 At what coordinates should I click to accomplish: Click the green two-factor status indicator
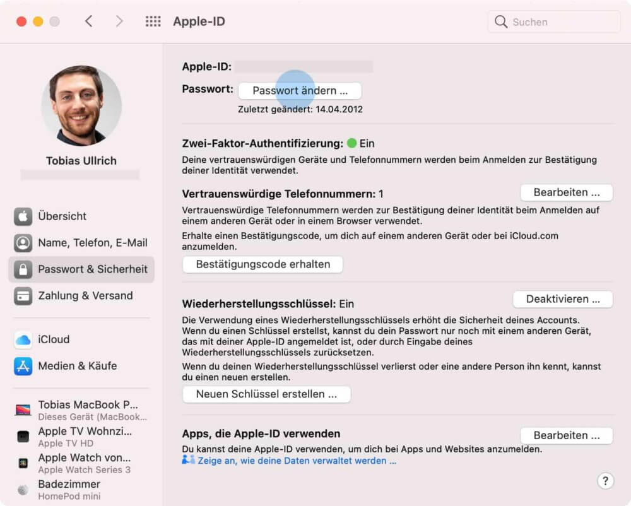(x=351, y=143)
